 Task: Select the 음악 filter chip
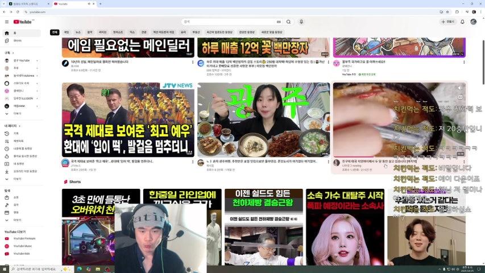[x=90, y=32]
